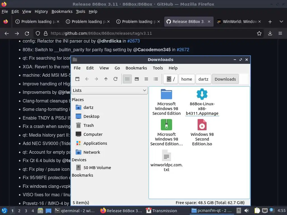Close the Release 86Box tab
287x215 pixels.
click(x=209, y=22)
